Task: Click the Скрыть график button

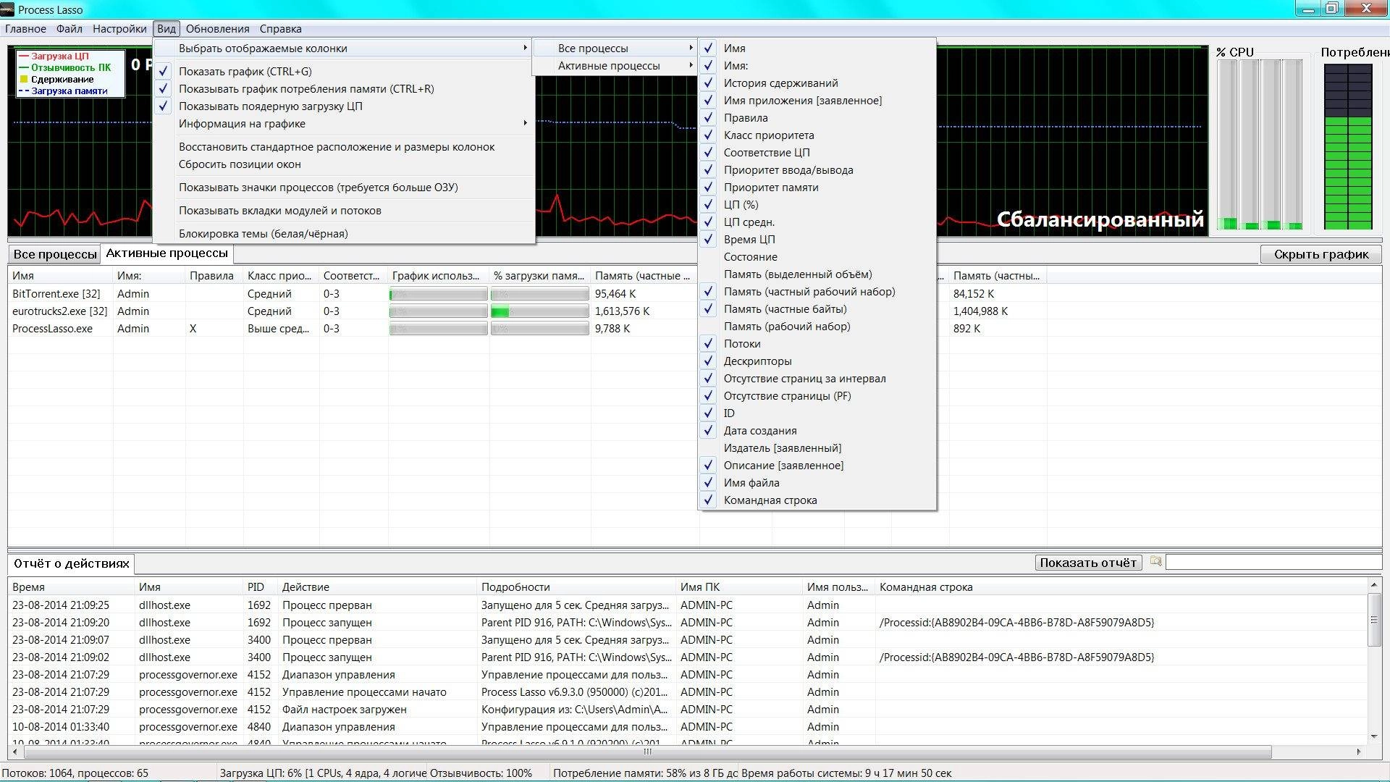Action: tap(1320, 254)
